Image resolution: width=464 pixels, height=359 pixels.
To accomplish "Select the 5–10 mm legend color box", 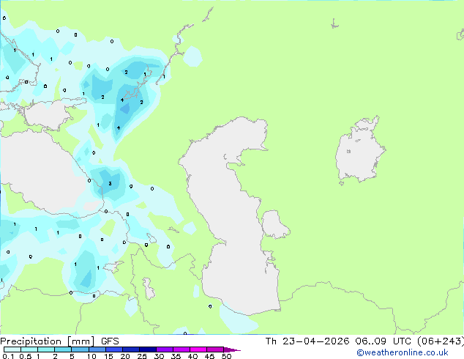I will (x=80, y=349).
